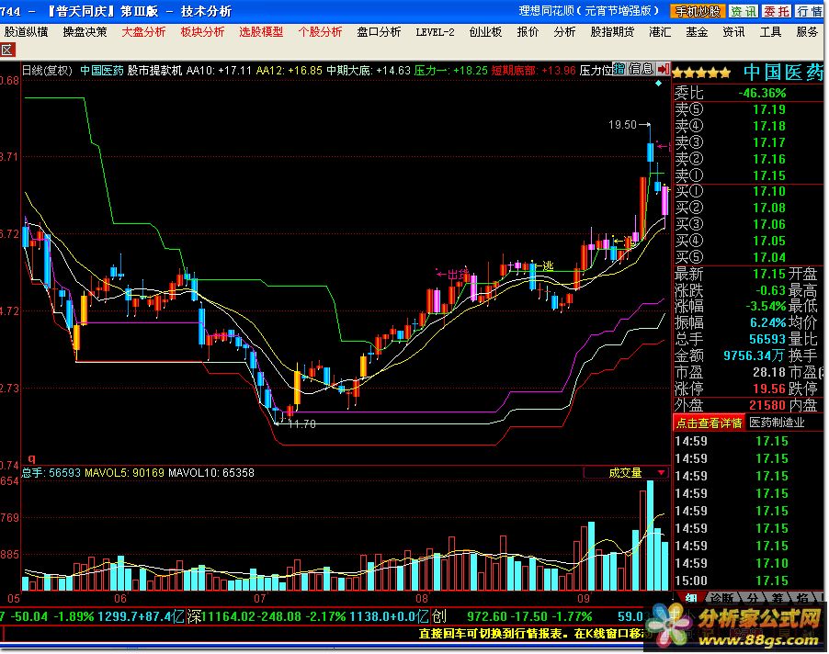The width and height of the screenshot is (829, 654).
Task: Select the 买③ 17.06 bid row
Action: pyautogui.click(x=748, y=224)
